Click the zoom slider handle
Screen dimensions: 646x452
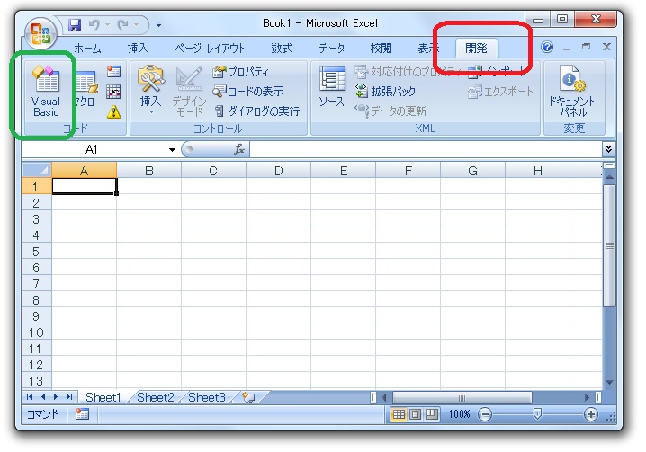(537, 413)
